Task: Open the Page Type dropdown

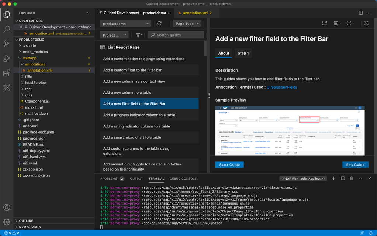Action: pos(187,24)
